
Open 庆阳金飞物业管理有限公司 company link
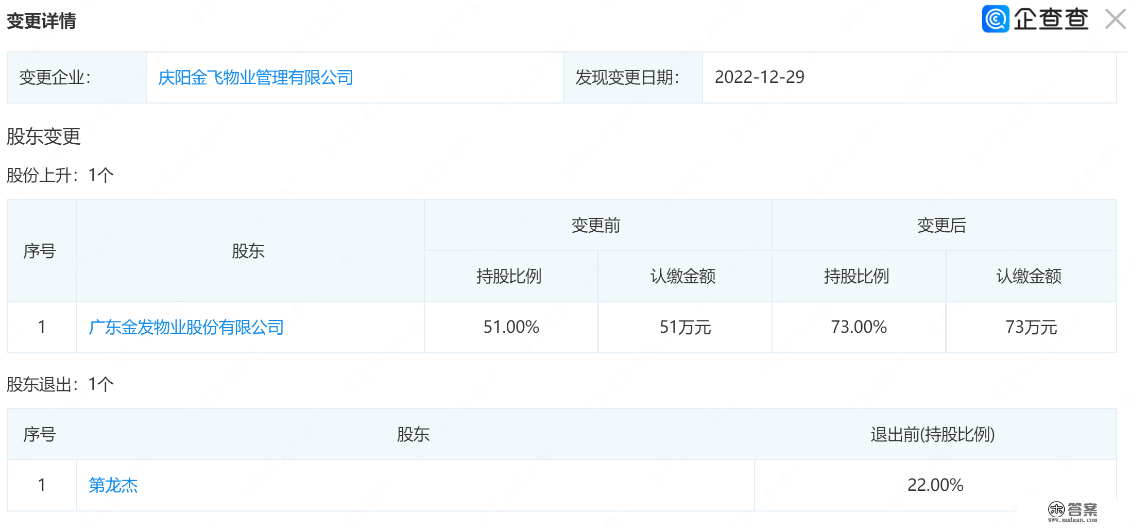[x=255, y=78]
